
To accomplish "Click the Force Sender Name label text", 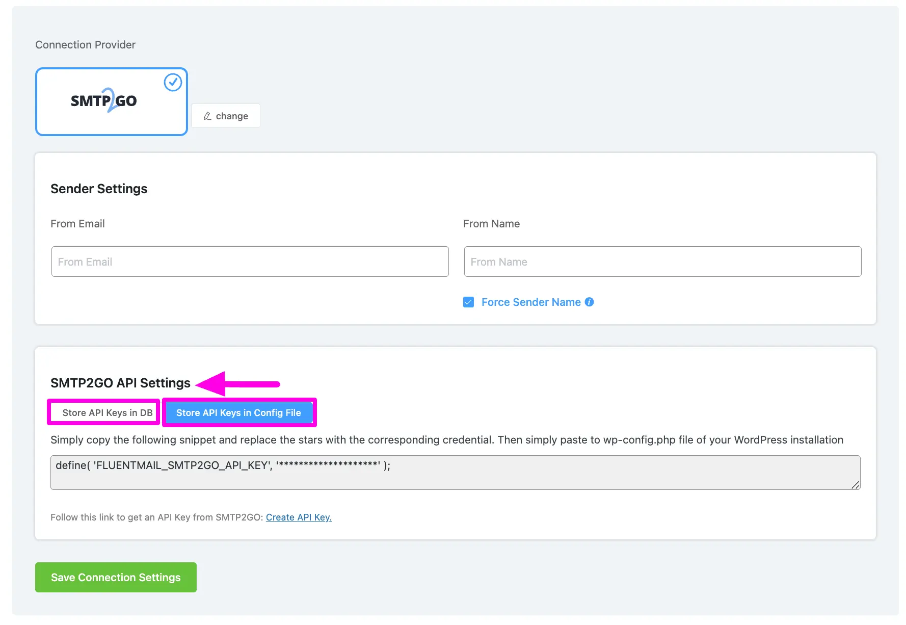I will click(531, 302).
